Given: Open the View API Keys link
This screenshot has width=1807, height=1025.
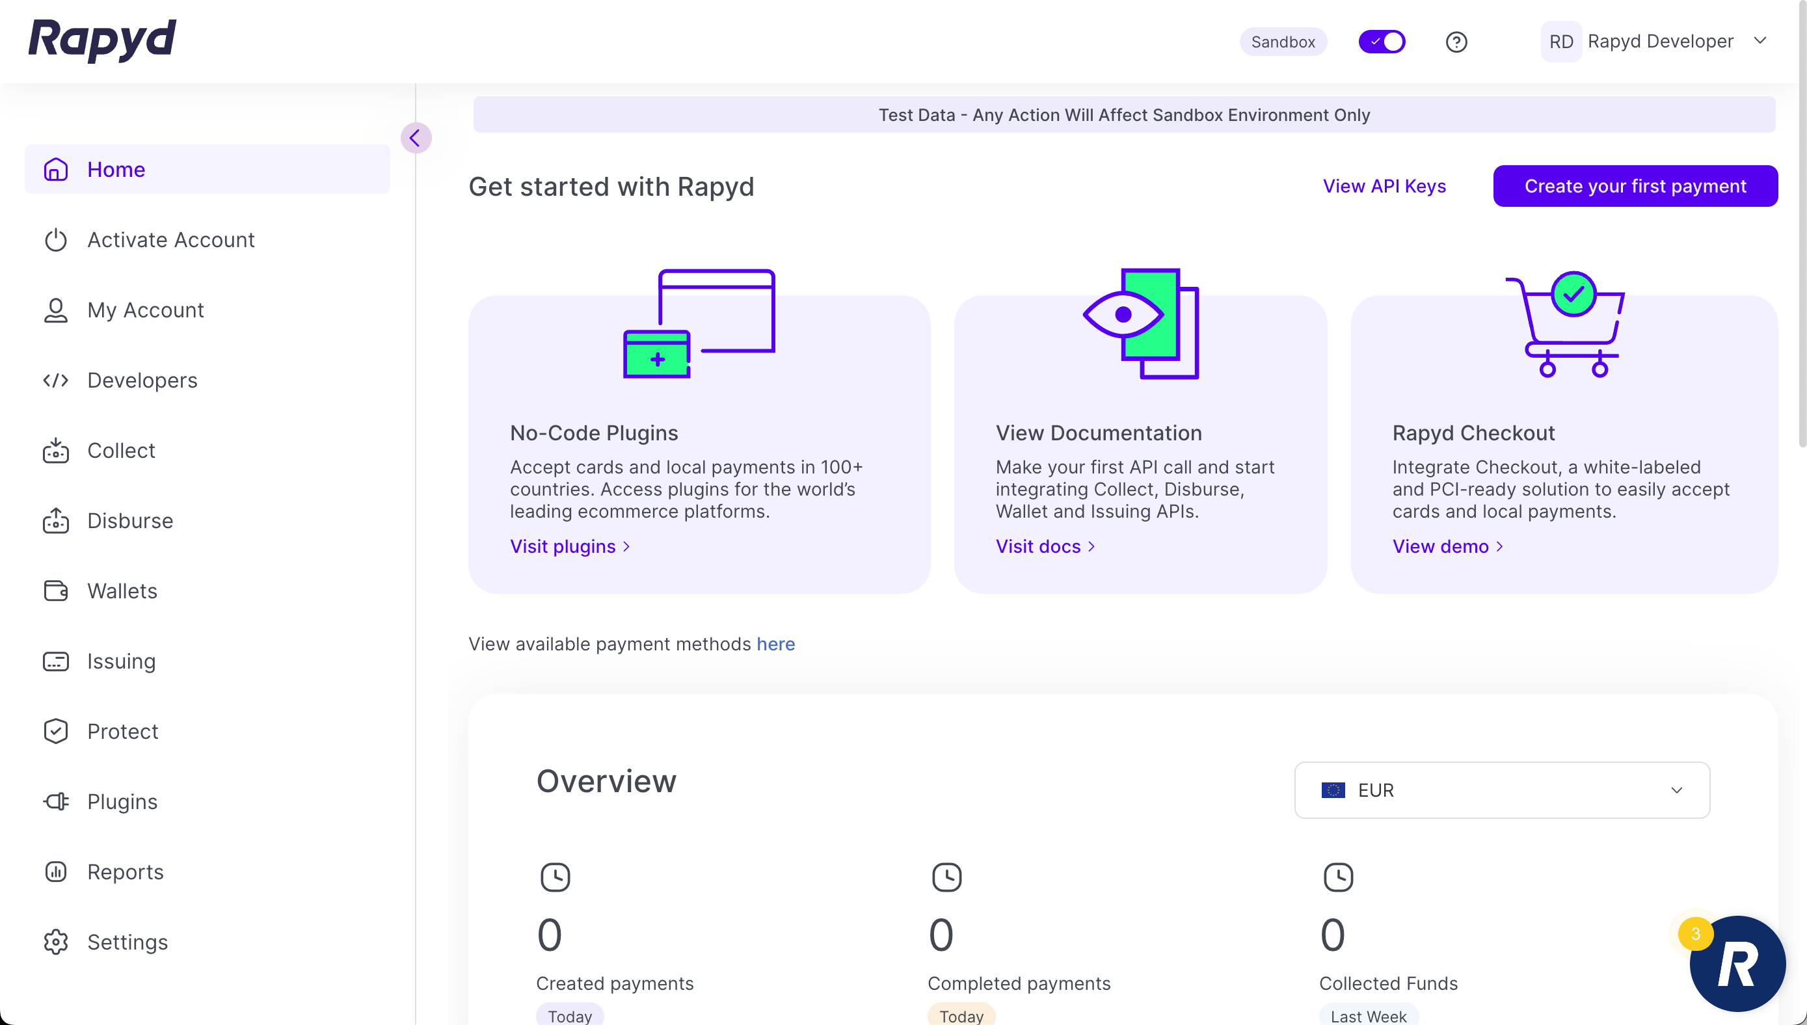Looking at the screenshot, I should click(1384, 186).
